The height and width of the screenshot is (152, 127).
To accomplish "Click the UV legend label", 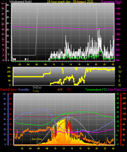I will tap(69, 89).
